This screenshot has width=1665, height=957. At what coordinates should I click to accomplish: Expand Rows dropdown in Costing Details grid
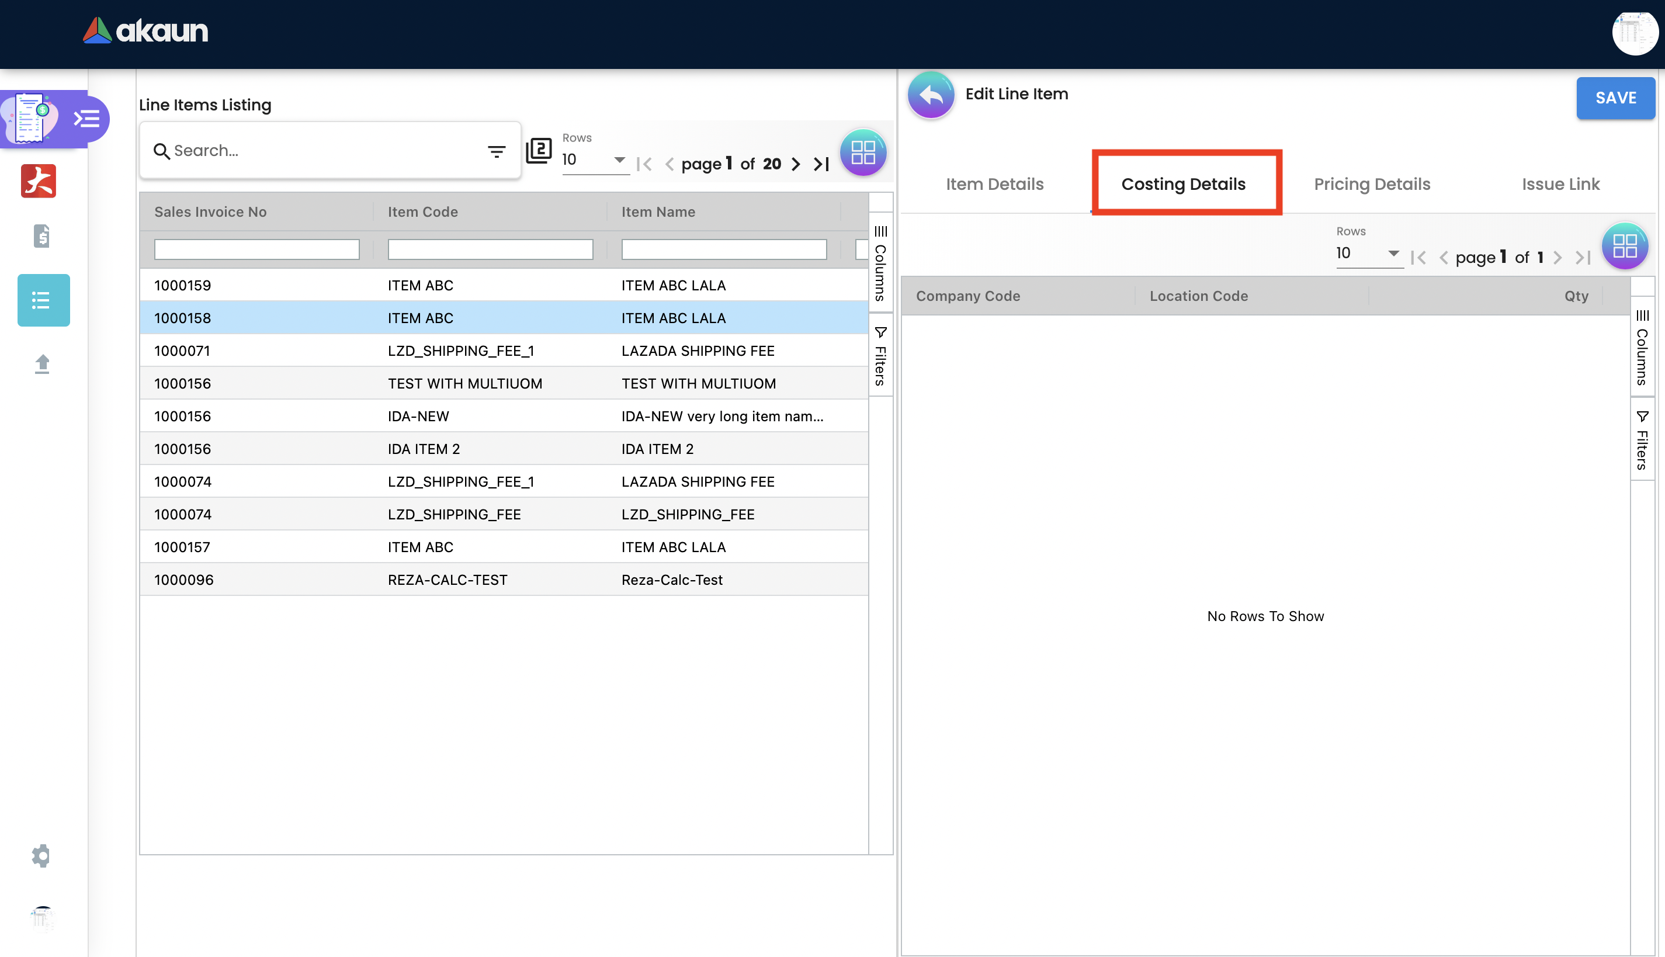tap(1369, 253)
